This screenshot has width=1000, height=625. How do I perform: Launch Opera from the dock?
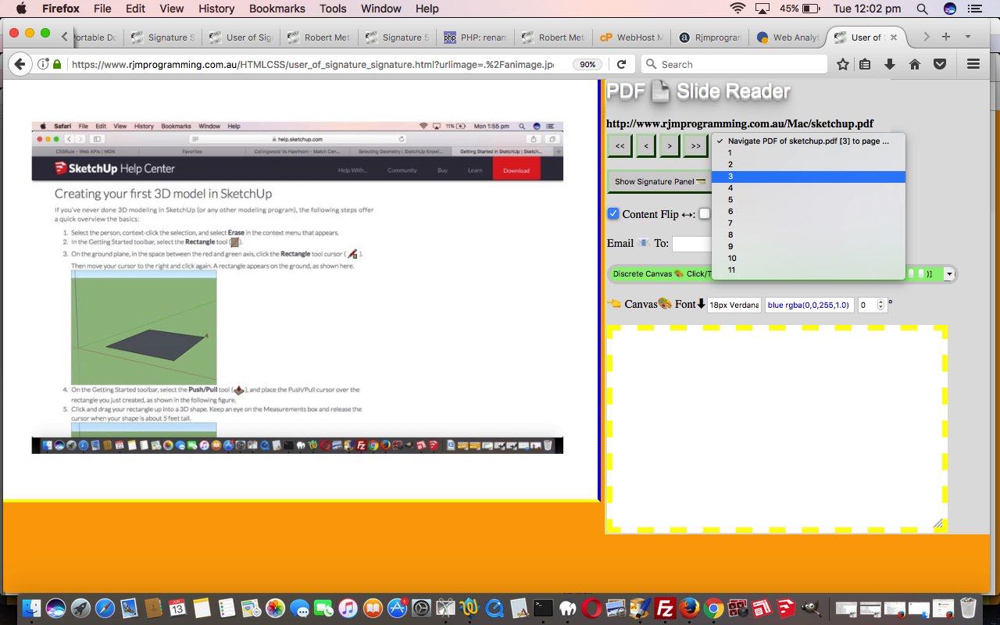coord(591,608)
